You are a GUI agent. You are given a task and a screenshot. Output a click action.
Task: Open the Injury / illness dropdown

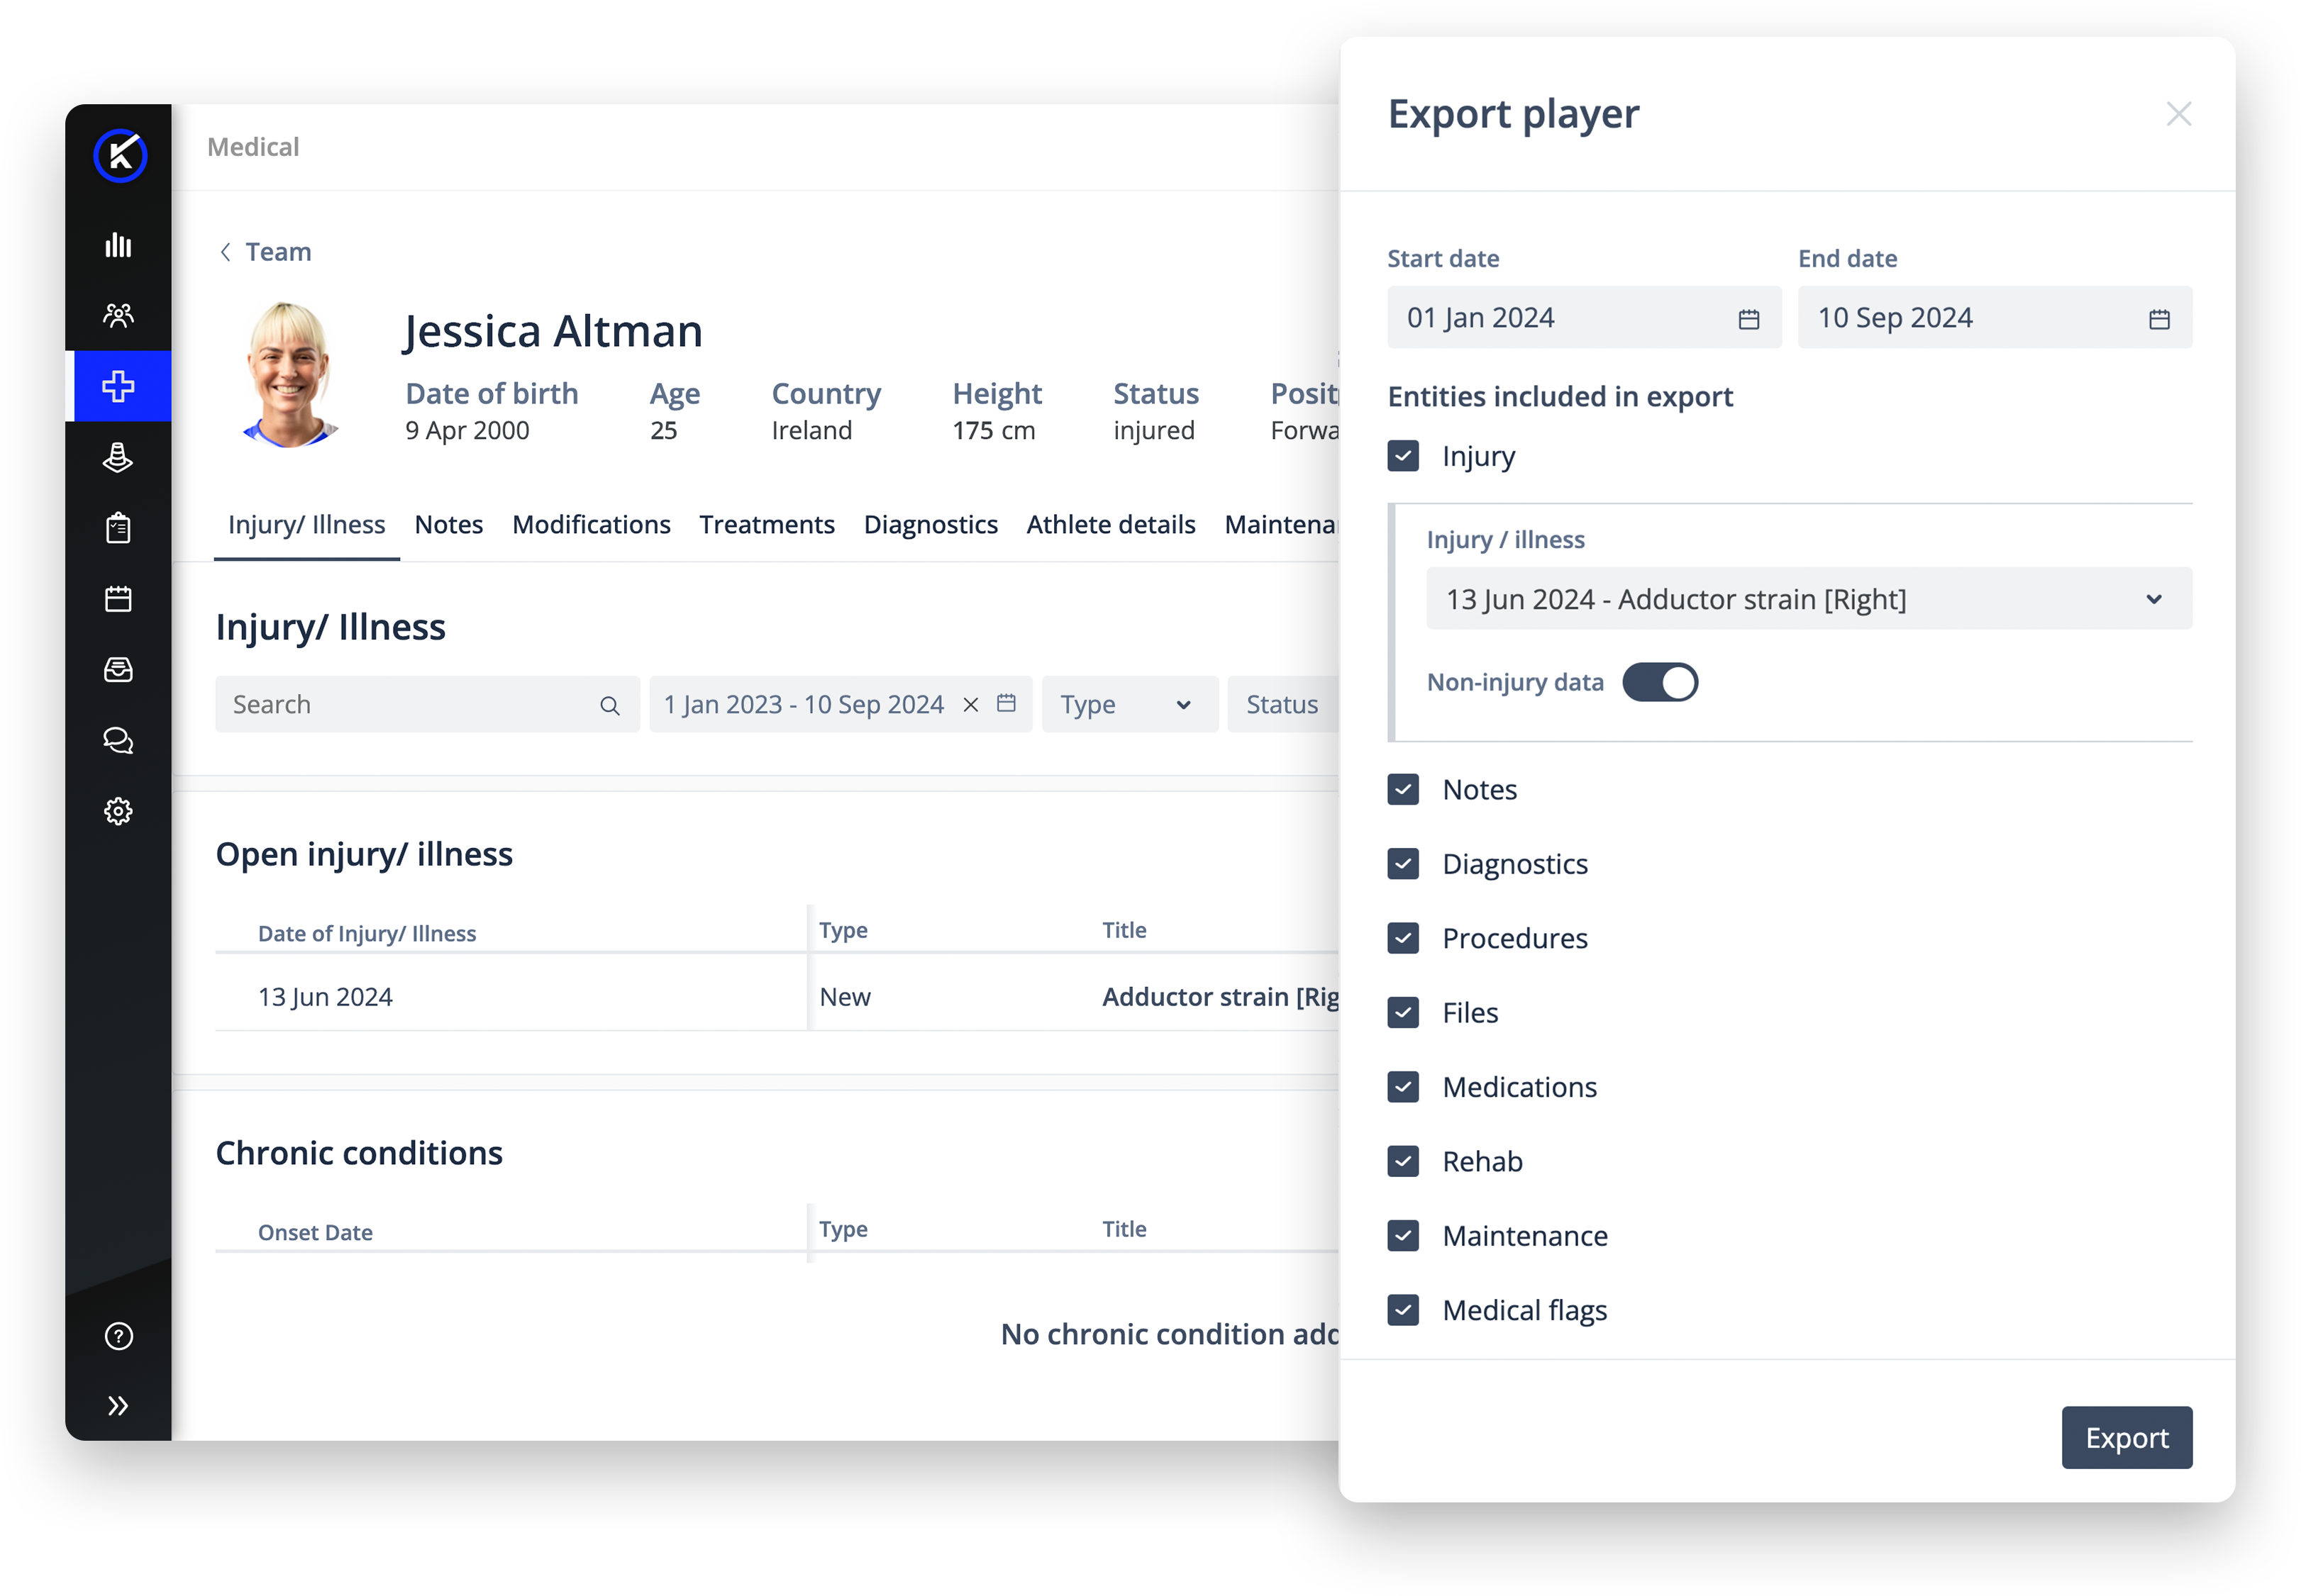coord(1809,599)
